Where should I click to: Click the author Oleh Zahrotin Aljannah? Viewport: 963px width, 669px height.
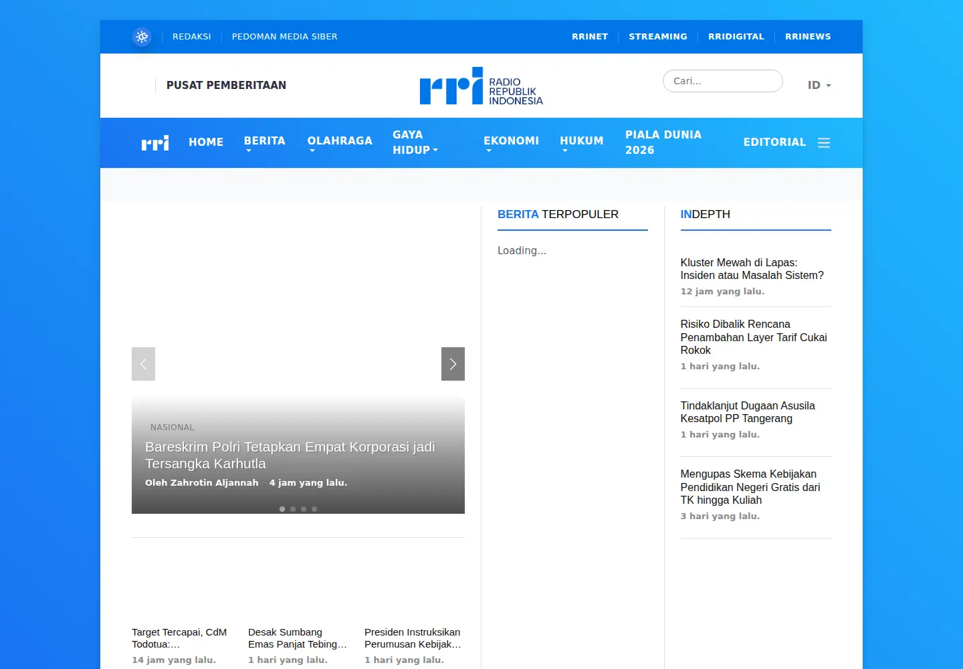pyautogui.click(x=202, y=483)
